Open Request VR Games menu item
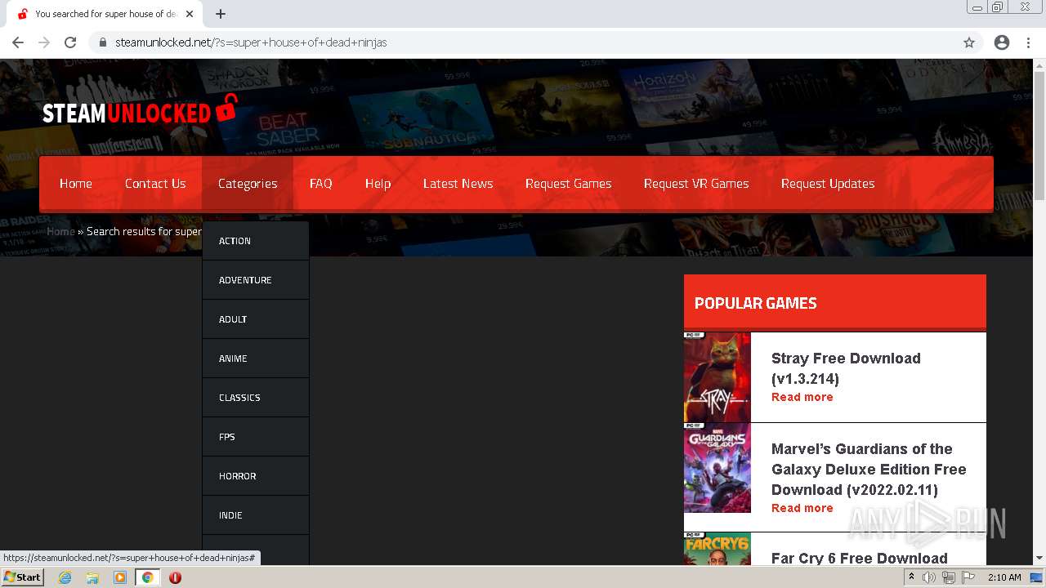This screenshot has height=588, width=1046. pos(696,184)
